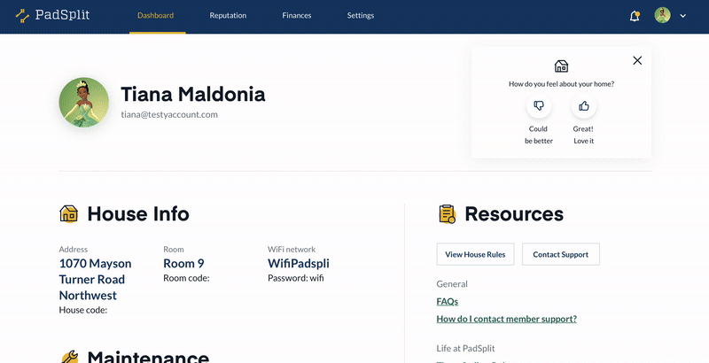
Task: Go to the Finances tab
Action: 297,15
